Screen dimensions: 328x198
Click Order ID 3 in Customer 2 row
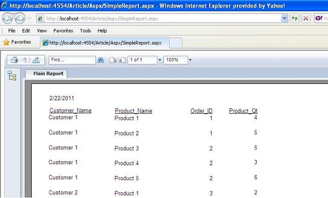(x=211, y=193)
